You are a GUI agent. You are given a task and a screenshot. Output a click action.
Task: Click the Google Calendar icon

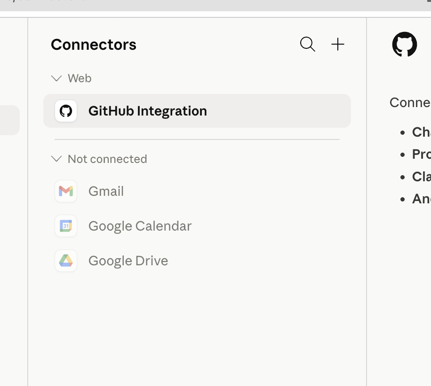coord(66,226)
